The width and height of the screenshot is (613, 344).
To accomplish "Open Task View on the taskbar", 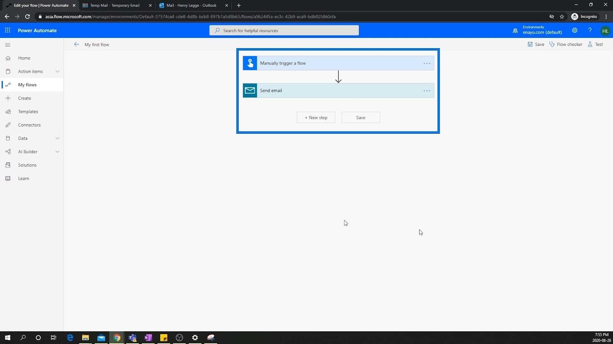I will tap(54, 338).
